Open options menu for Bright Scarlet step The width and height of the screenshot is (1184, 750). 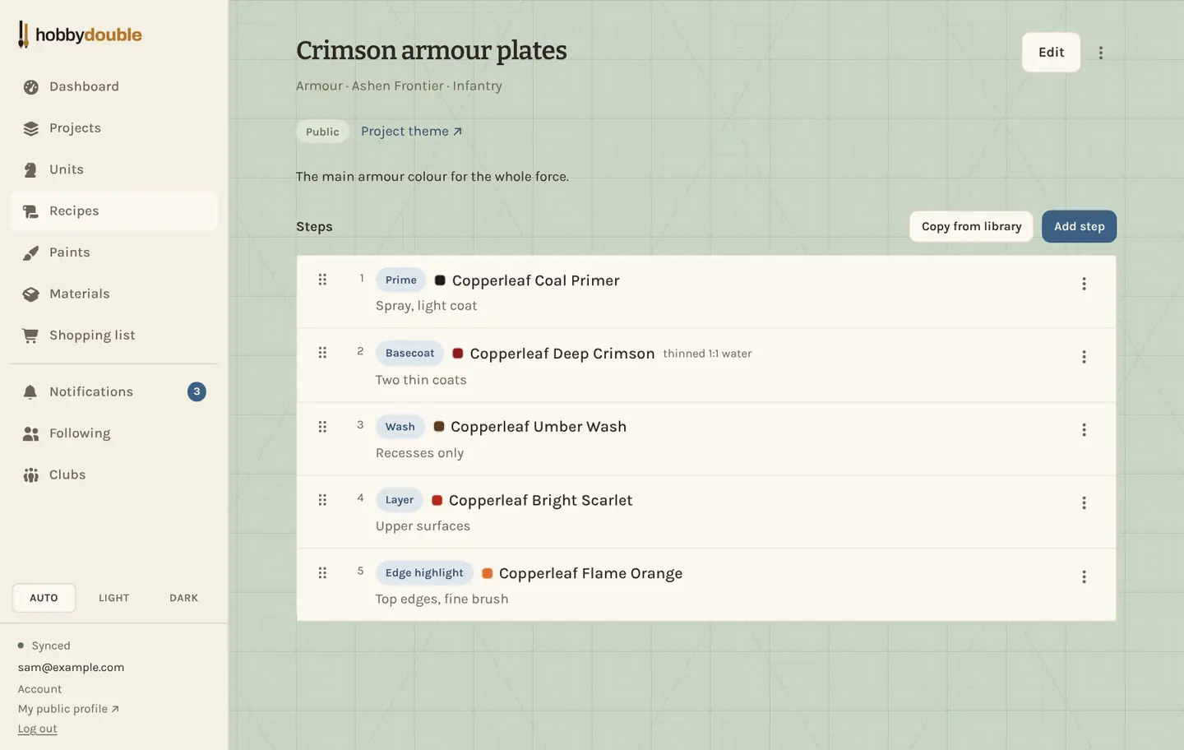(1084, 502)
